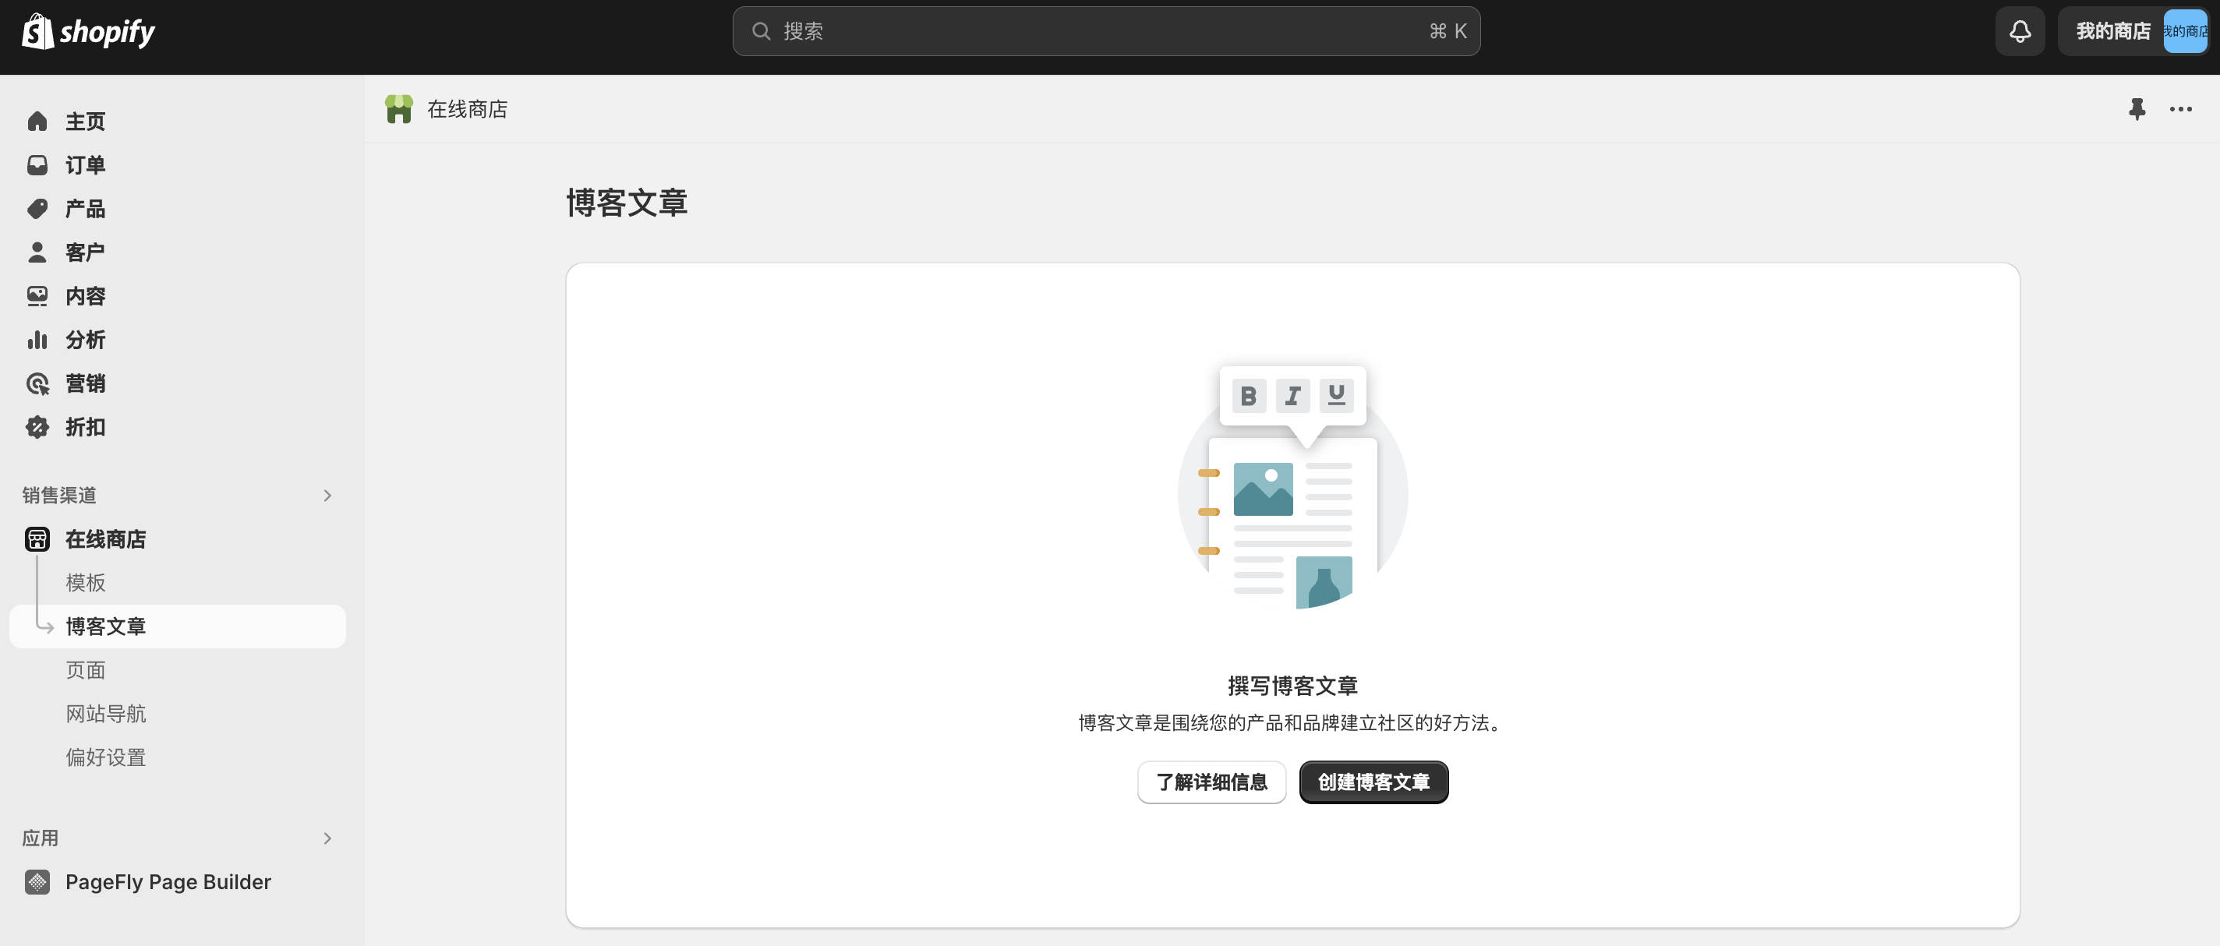Select 博客文章 sidebar item
Viewport: 2220px width, 946px height.
point(178,627)
